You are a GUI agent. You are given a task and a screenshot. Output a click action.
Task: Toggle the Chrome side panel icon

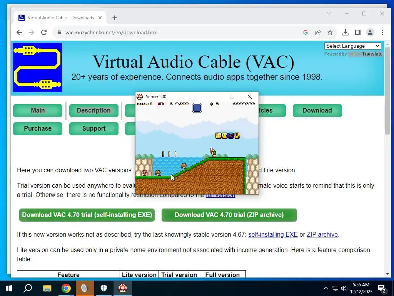358,32
